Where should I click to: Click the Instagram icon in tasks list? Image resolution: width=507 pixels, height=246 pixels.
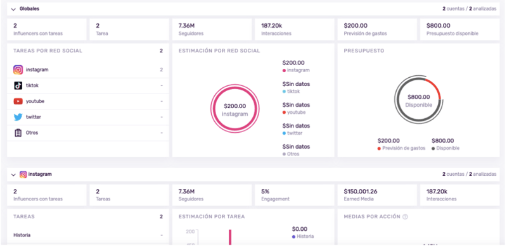(x=18, y=70)
